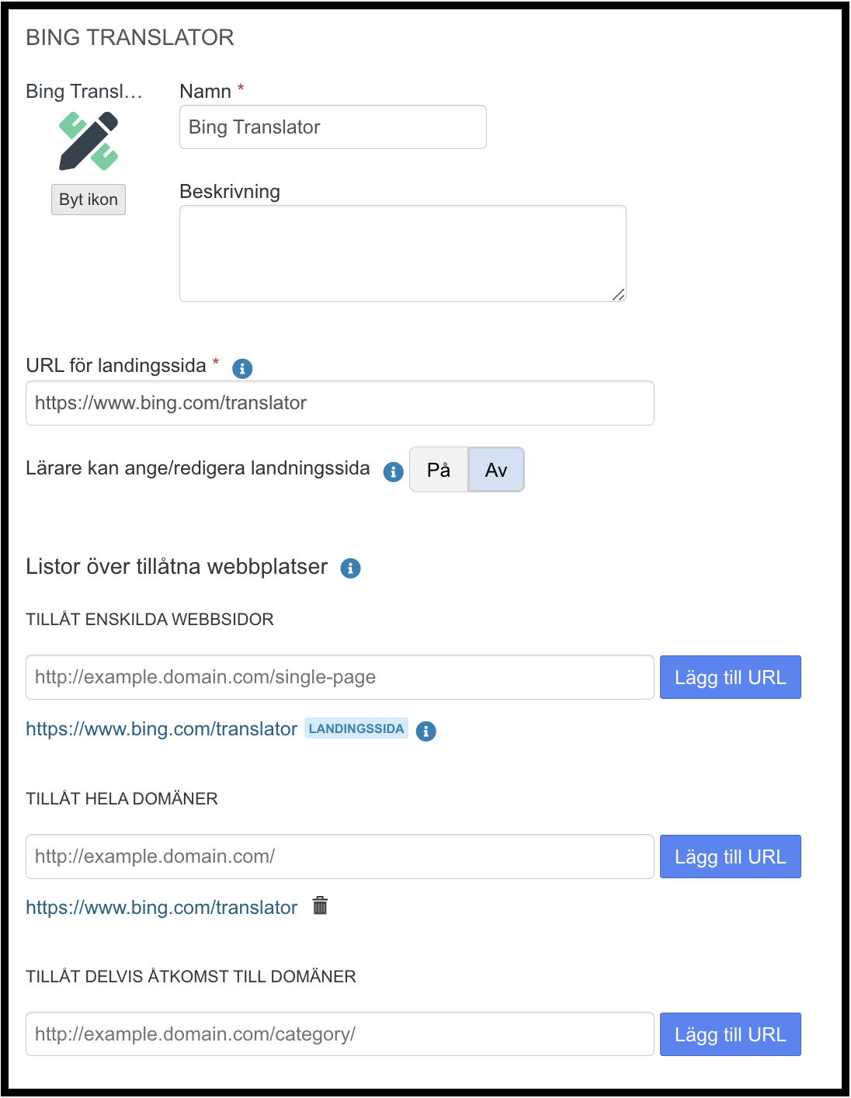The image size is (851, 1098).
Task: Open info tooltip for URL för landingssida
Action: [x=242, y=369]
